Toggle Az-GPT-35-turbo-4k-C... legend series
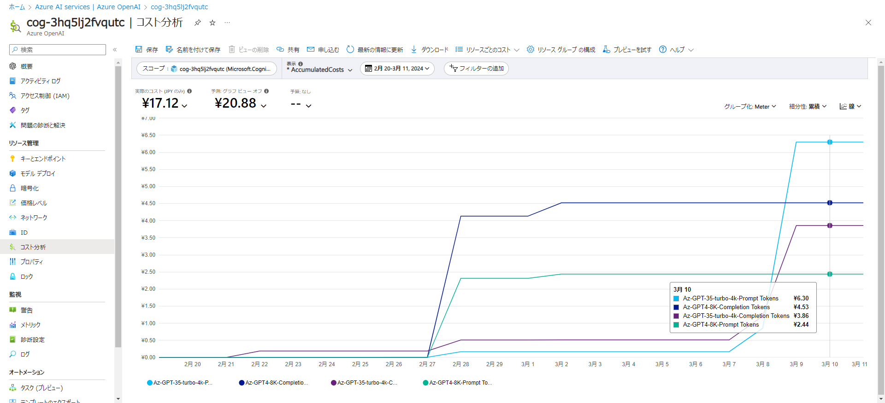Viewport: 885px width, 403px height. click(x=364, y=383)
